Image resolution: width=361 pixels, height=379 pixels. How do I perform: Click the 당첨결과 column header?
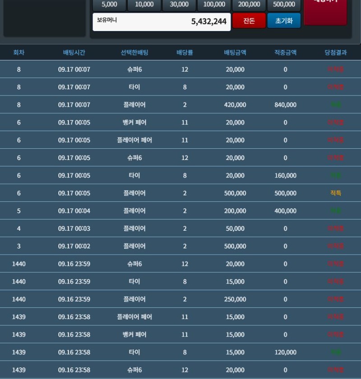336,52
